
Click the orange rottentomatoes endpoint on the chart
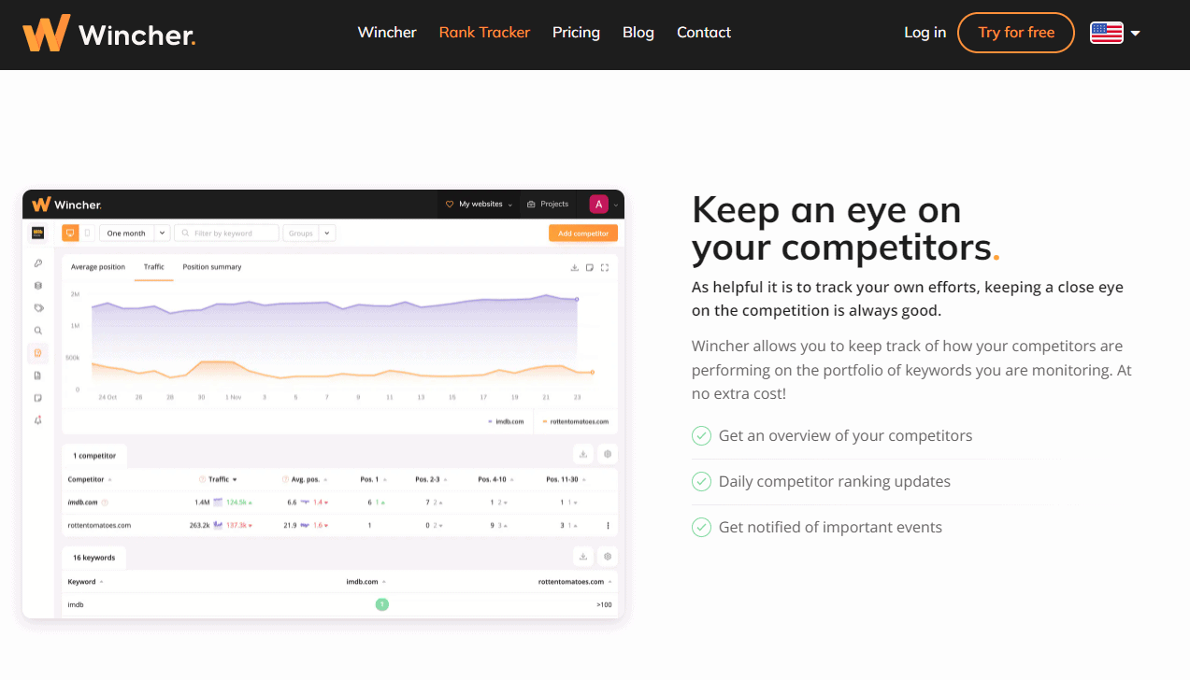tap(592, 372)
